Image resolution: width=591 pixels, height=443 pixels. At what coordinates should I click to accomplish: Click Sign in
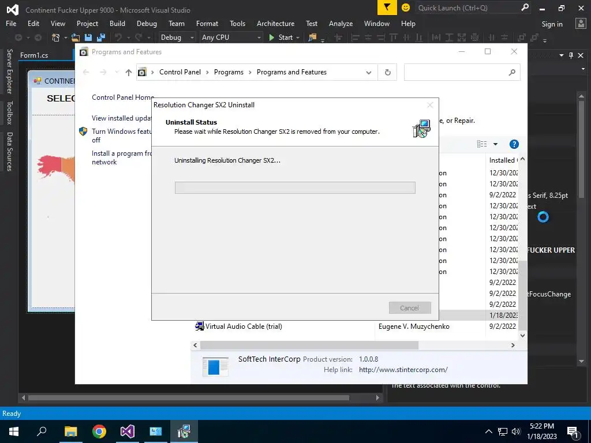(552, 24)
